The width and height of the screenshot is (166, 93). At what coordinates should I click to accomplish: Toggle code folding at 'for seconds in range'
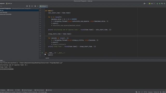pos(45,38)
